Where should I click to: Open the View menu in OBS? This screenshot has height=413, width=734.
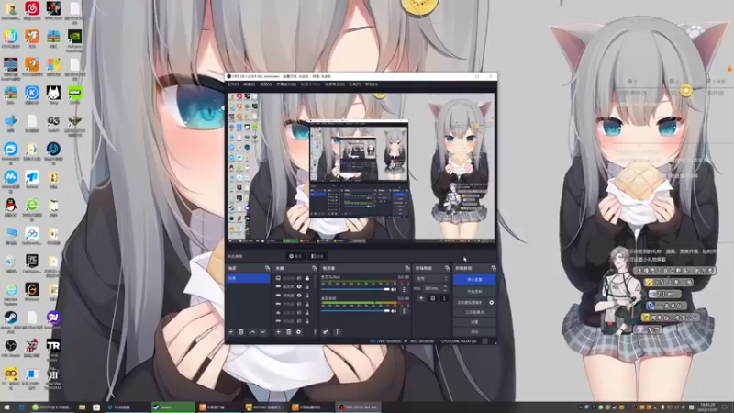(266, 84)
